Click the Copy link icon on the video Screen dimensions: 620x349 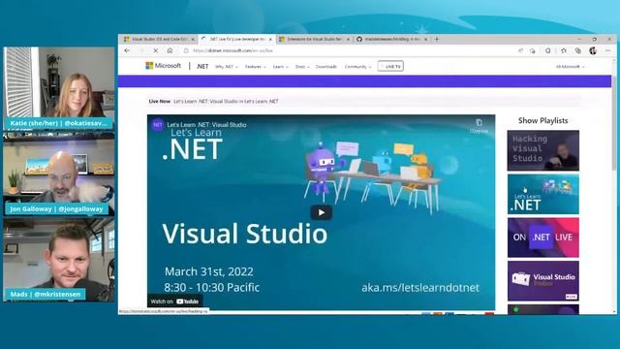(479, 125)
